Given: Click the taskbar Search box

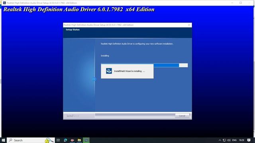Looking at the screenshot, I should (31, 140).
